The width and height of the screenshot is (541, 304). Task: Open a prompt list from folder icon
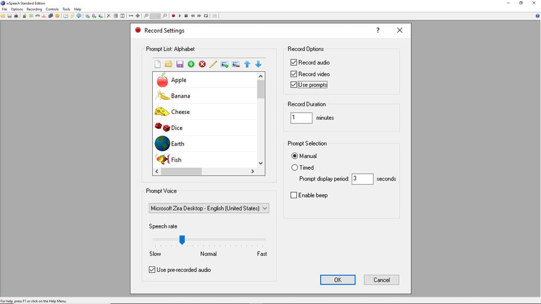tap(168, 64)
